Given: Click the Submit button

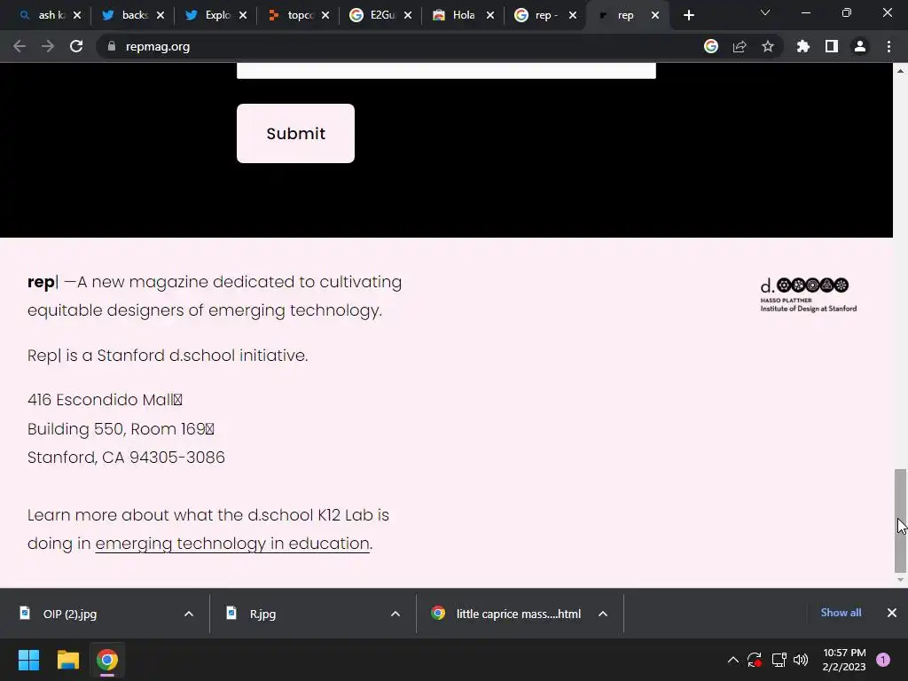Looking at the screenshot, I should 295,133.
